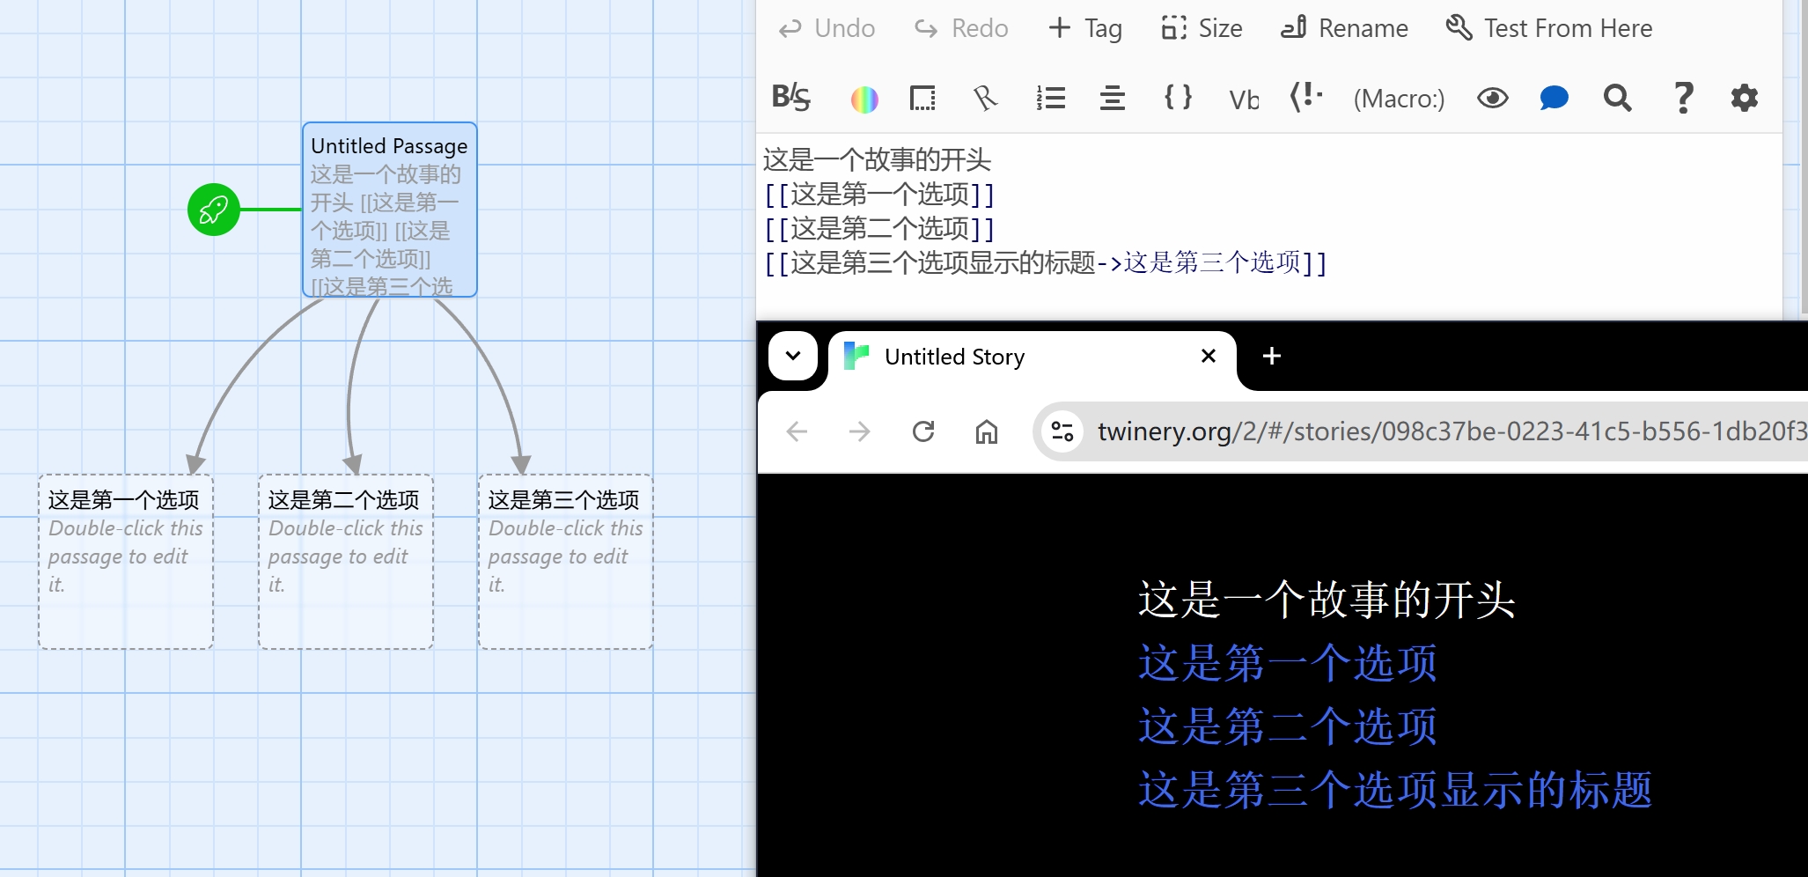
Task: Toggle the blue speech bubble tooltips
Action: pyautogui.click(x=1554, y=98)
